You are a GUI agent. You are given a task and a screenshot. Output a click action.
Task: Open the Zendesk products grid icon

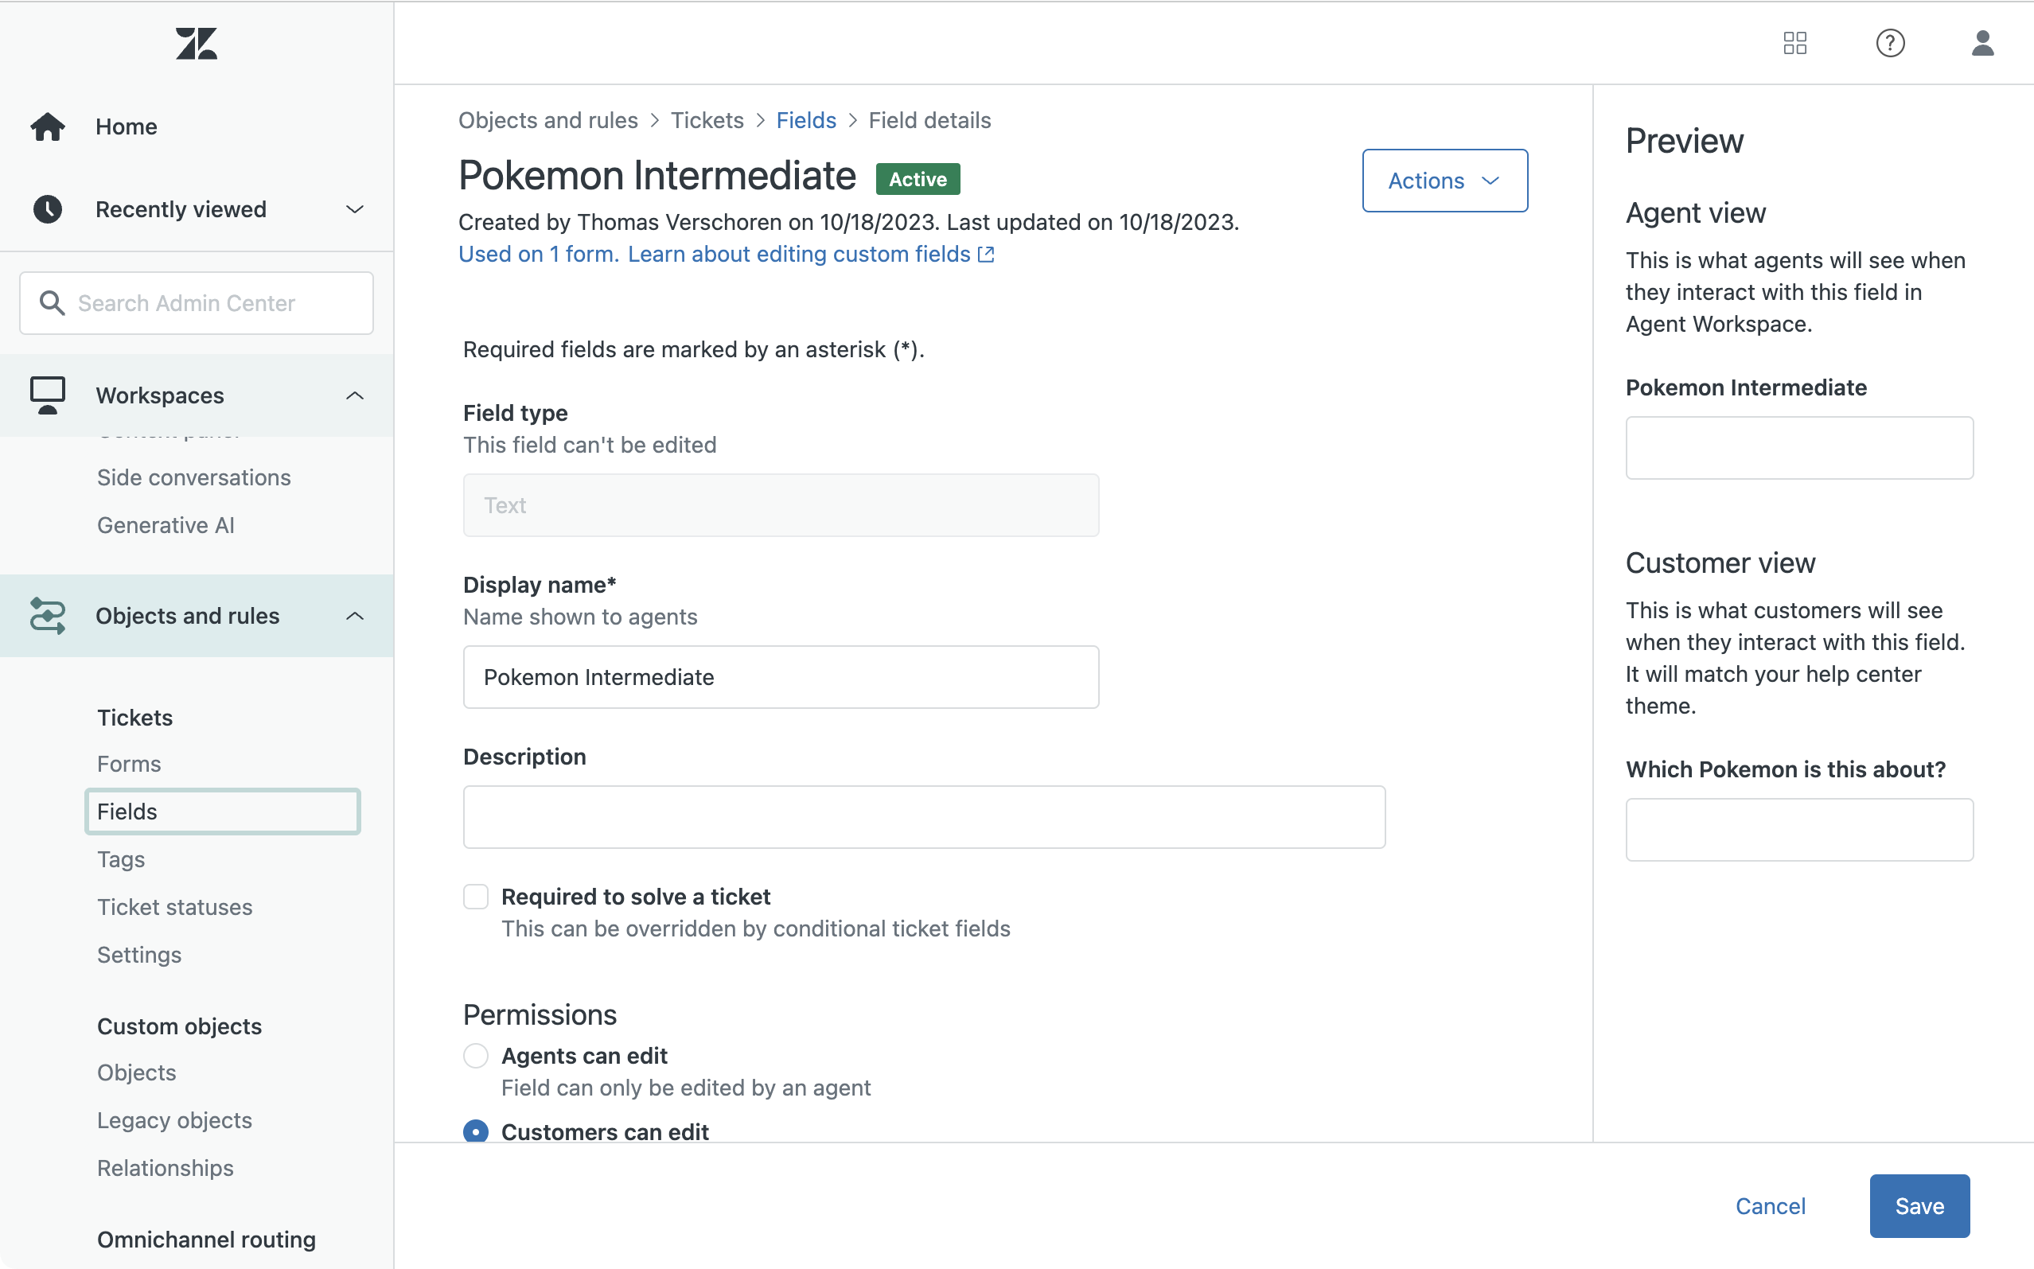[1794, 43]
